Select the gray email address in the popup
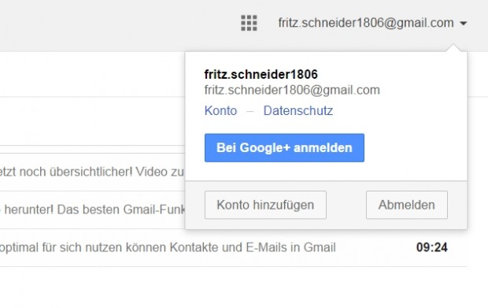The height and width of the screenshot is (308, 488). coord(292,90)
